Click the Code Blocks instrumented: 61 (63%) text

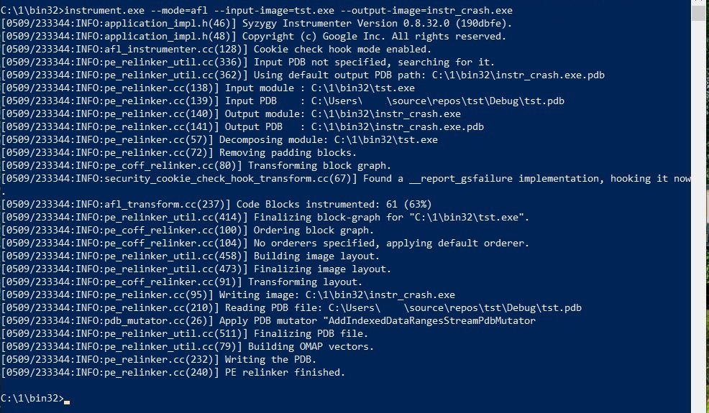coord(334,204)
